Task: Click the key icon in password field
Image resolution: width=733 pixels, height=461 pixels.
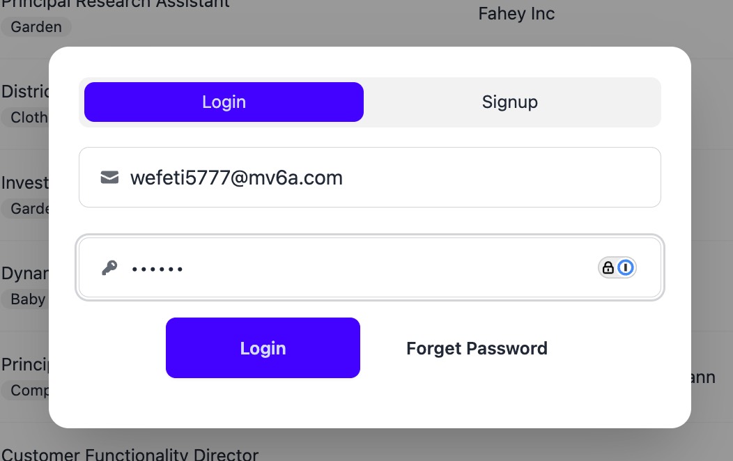Action: pos(109,268)
